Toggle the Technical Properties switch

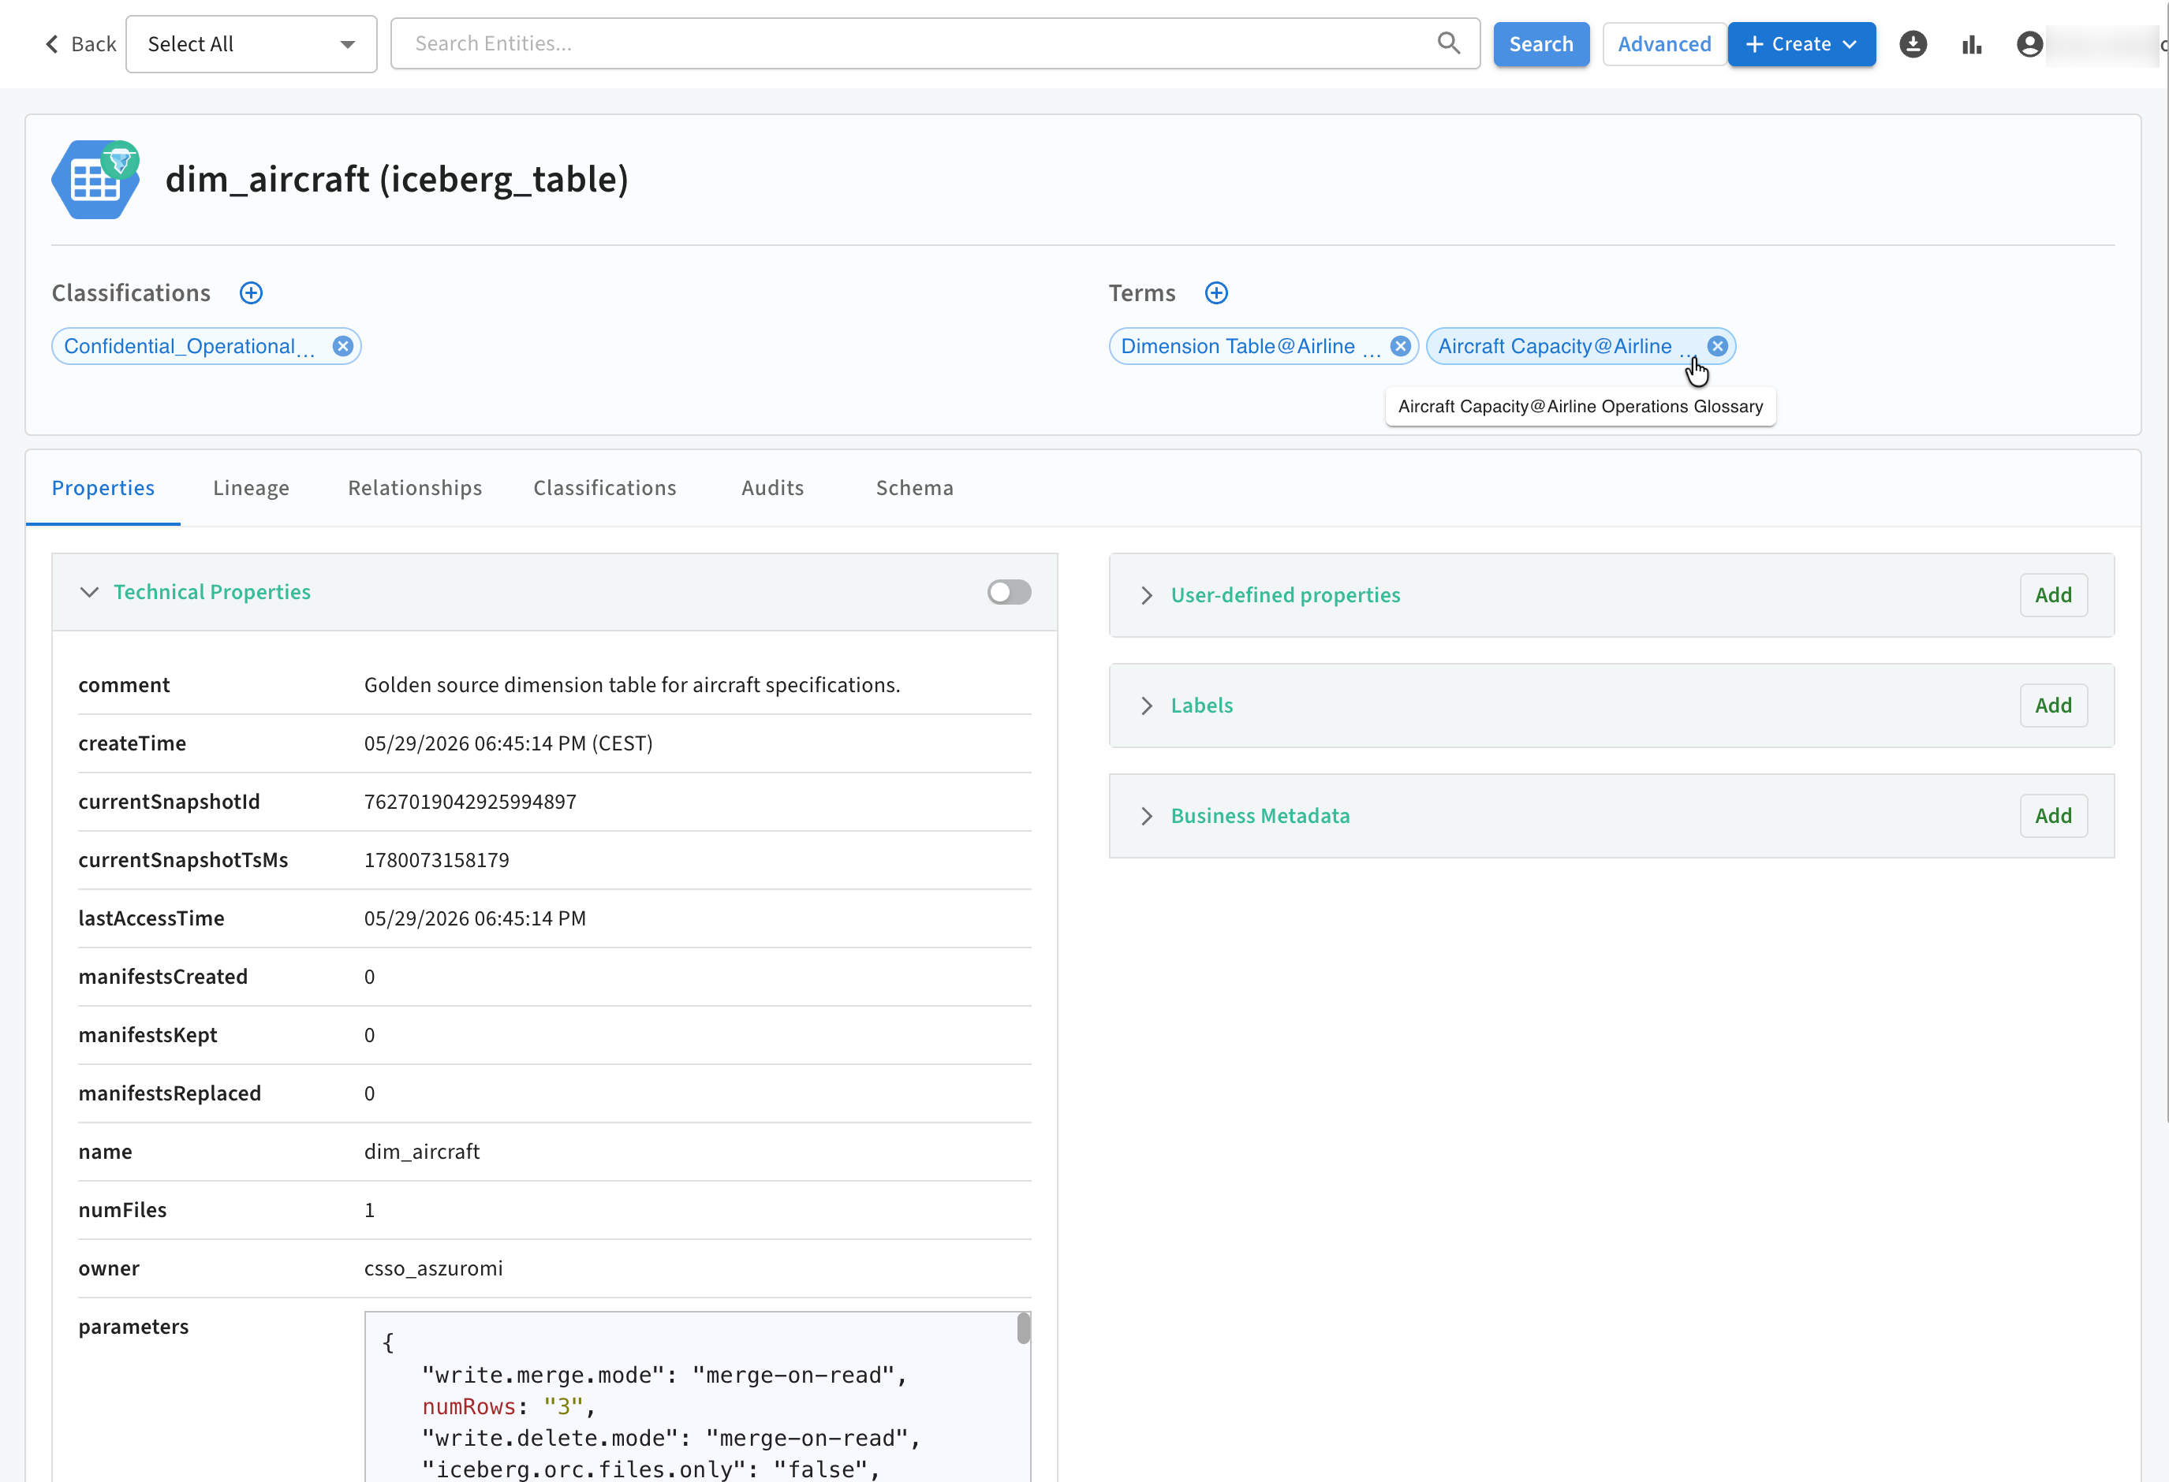(x=1009, y=592)
